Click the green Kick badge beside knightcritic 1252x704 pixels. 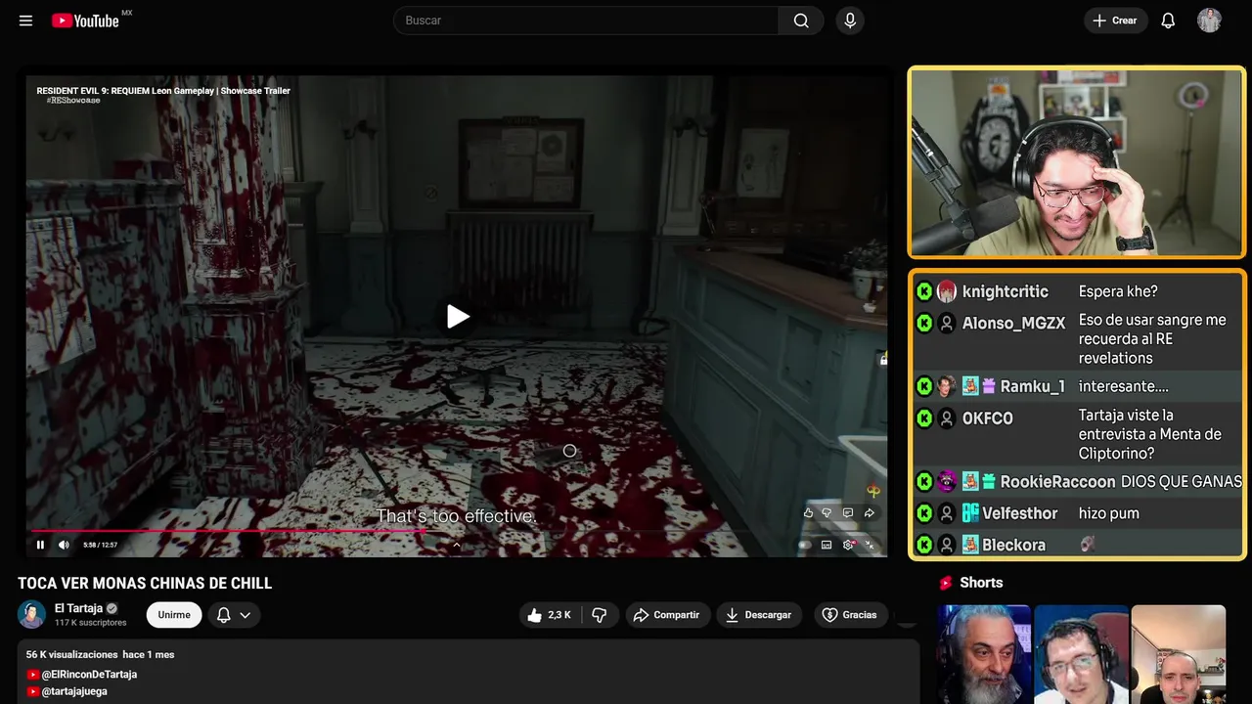pos(924,291)
